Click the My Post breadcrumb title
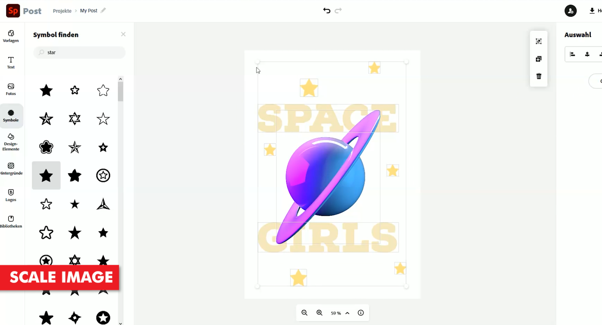This screenshot has width=602, height=325. tap(89, 11)
